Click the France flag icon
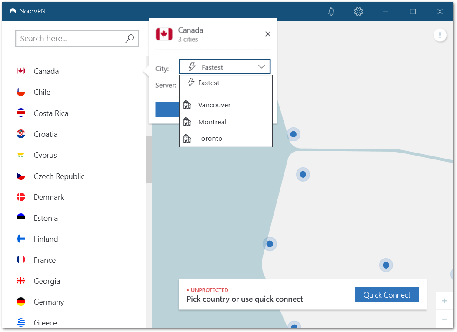The width and height of the screenshot is (457, 332). point(21,260)
